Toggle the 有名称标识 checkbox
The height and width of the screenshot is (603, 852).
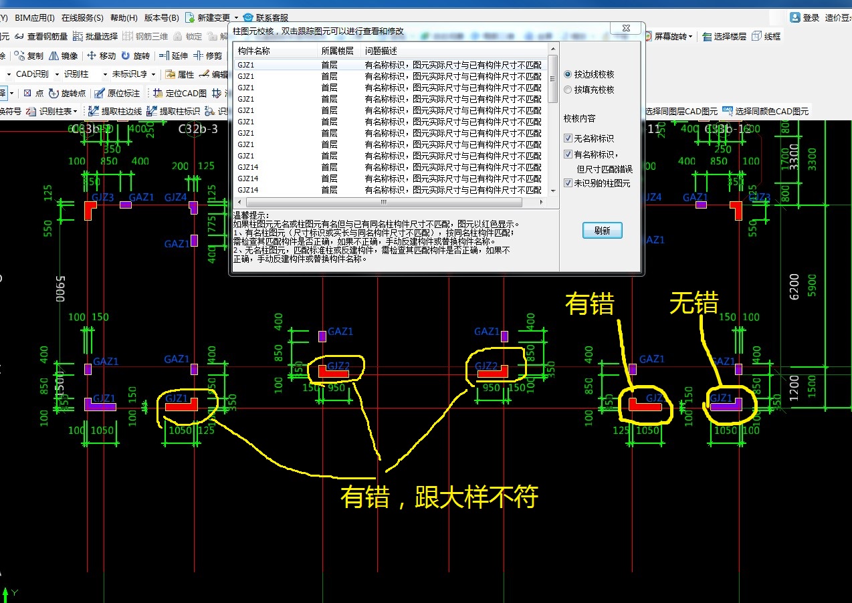click(x=568, y=154)
